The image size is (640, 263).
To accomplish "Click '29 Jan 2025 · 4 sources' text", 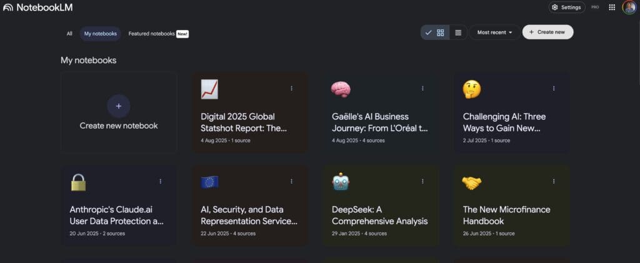I will 359,234.
